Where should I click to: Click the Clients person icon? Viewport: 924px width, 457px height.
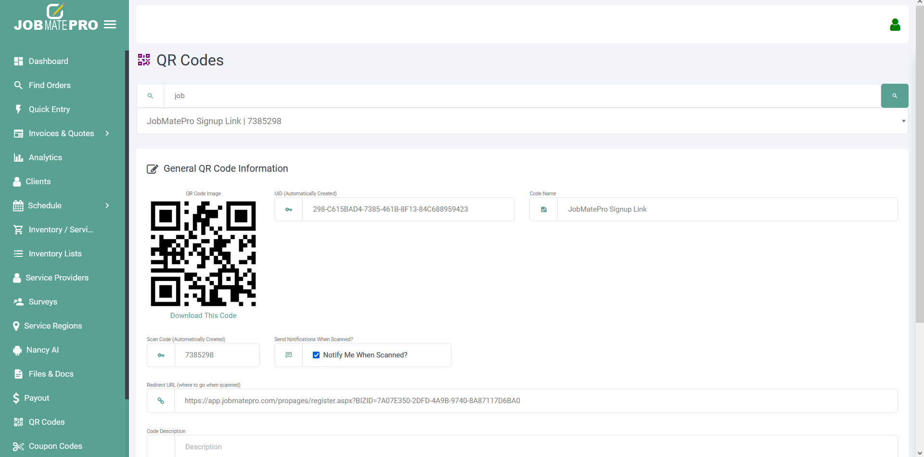(17, 181)
